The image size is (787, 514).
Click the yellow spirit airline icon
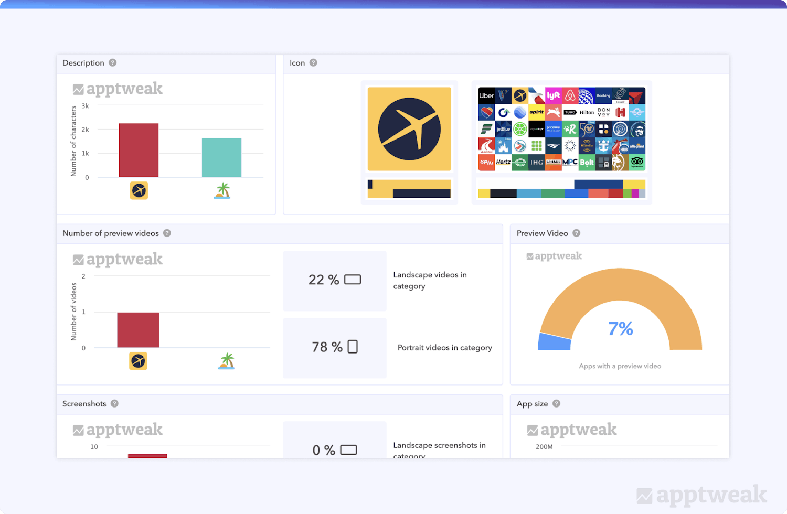(x=537, y=112)
